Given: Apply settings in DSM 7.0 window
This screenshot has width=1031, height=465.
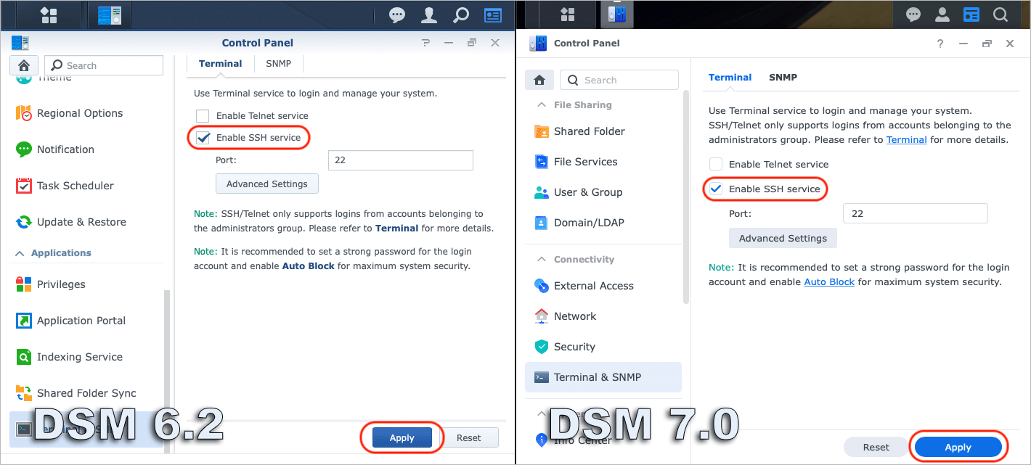Looking at the screenshot, I should click(x=958, y=448).
